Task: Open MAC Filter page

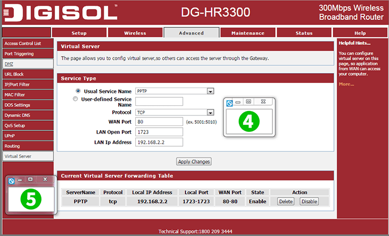Action: click(28, 95)
